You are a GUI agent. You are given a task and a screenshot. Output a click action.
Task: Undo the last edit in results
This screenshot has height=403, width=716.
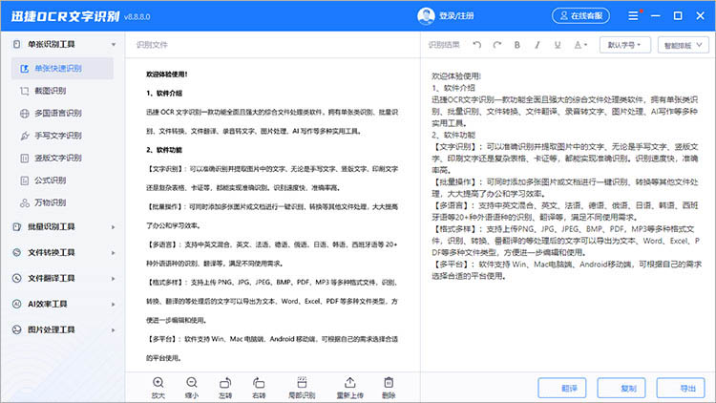point(475,45)
